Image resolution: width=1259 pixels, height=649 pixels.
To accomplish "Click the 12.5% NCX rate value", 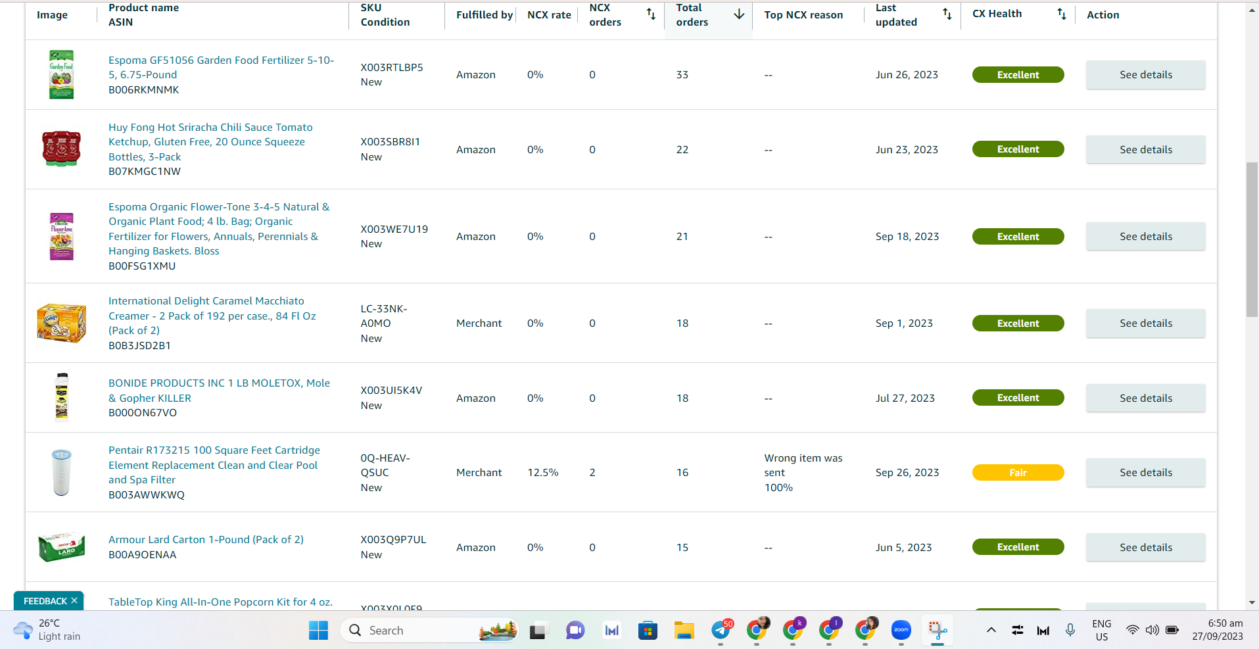I will pyautogui.click(x=542, y=472).
